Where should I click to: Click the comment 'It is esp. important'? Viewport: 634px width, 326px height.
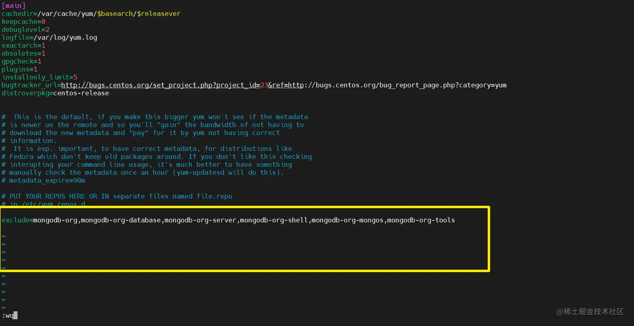[147, 149]
